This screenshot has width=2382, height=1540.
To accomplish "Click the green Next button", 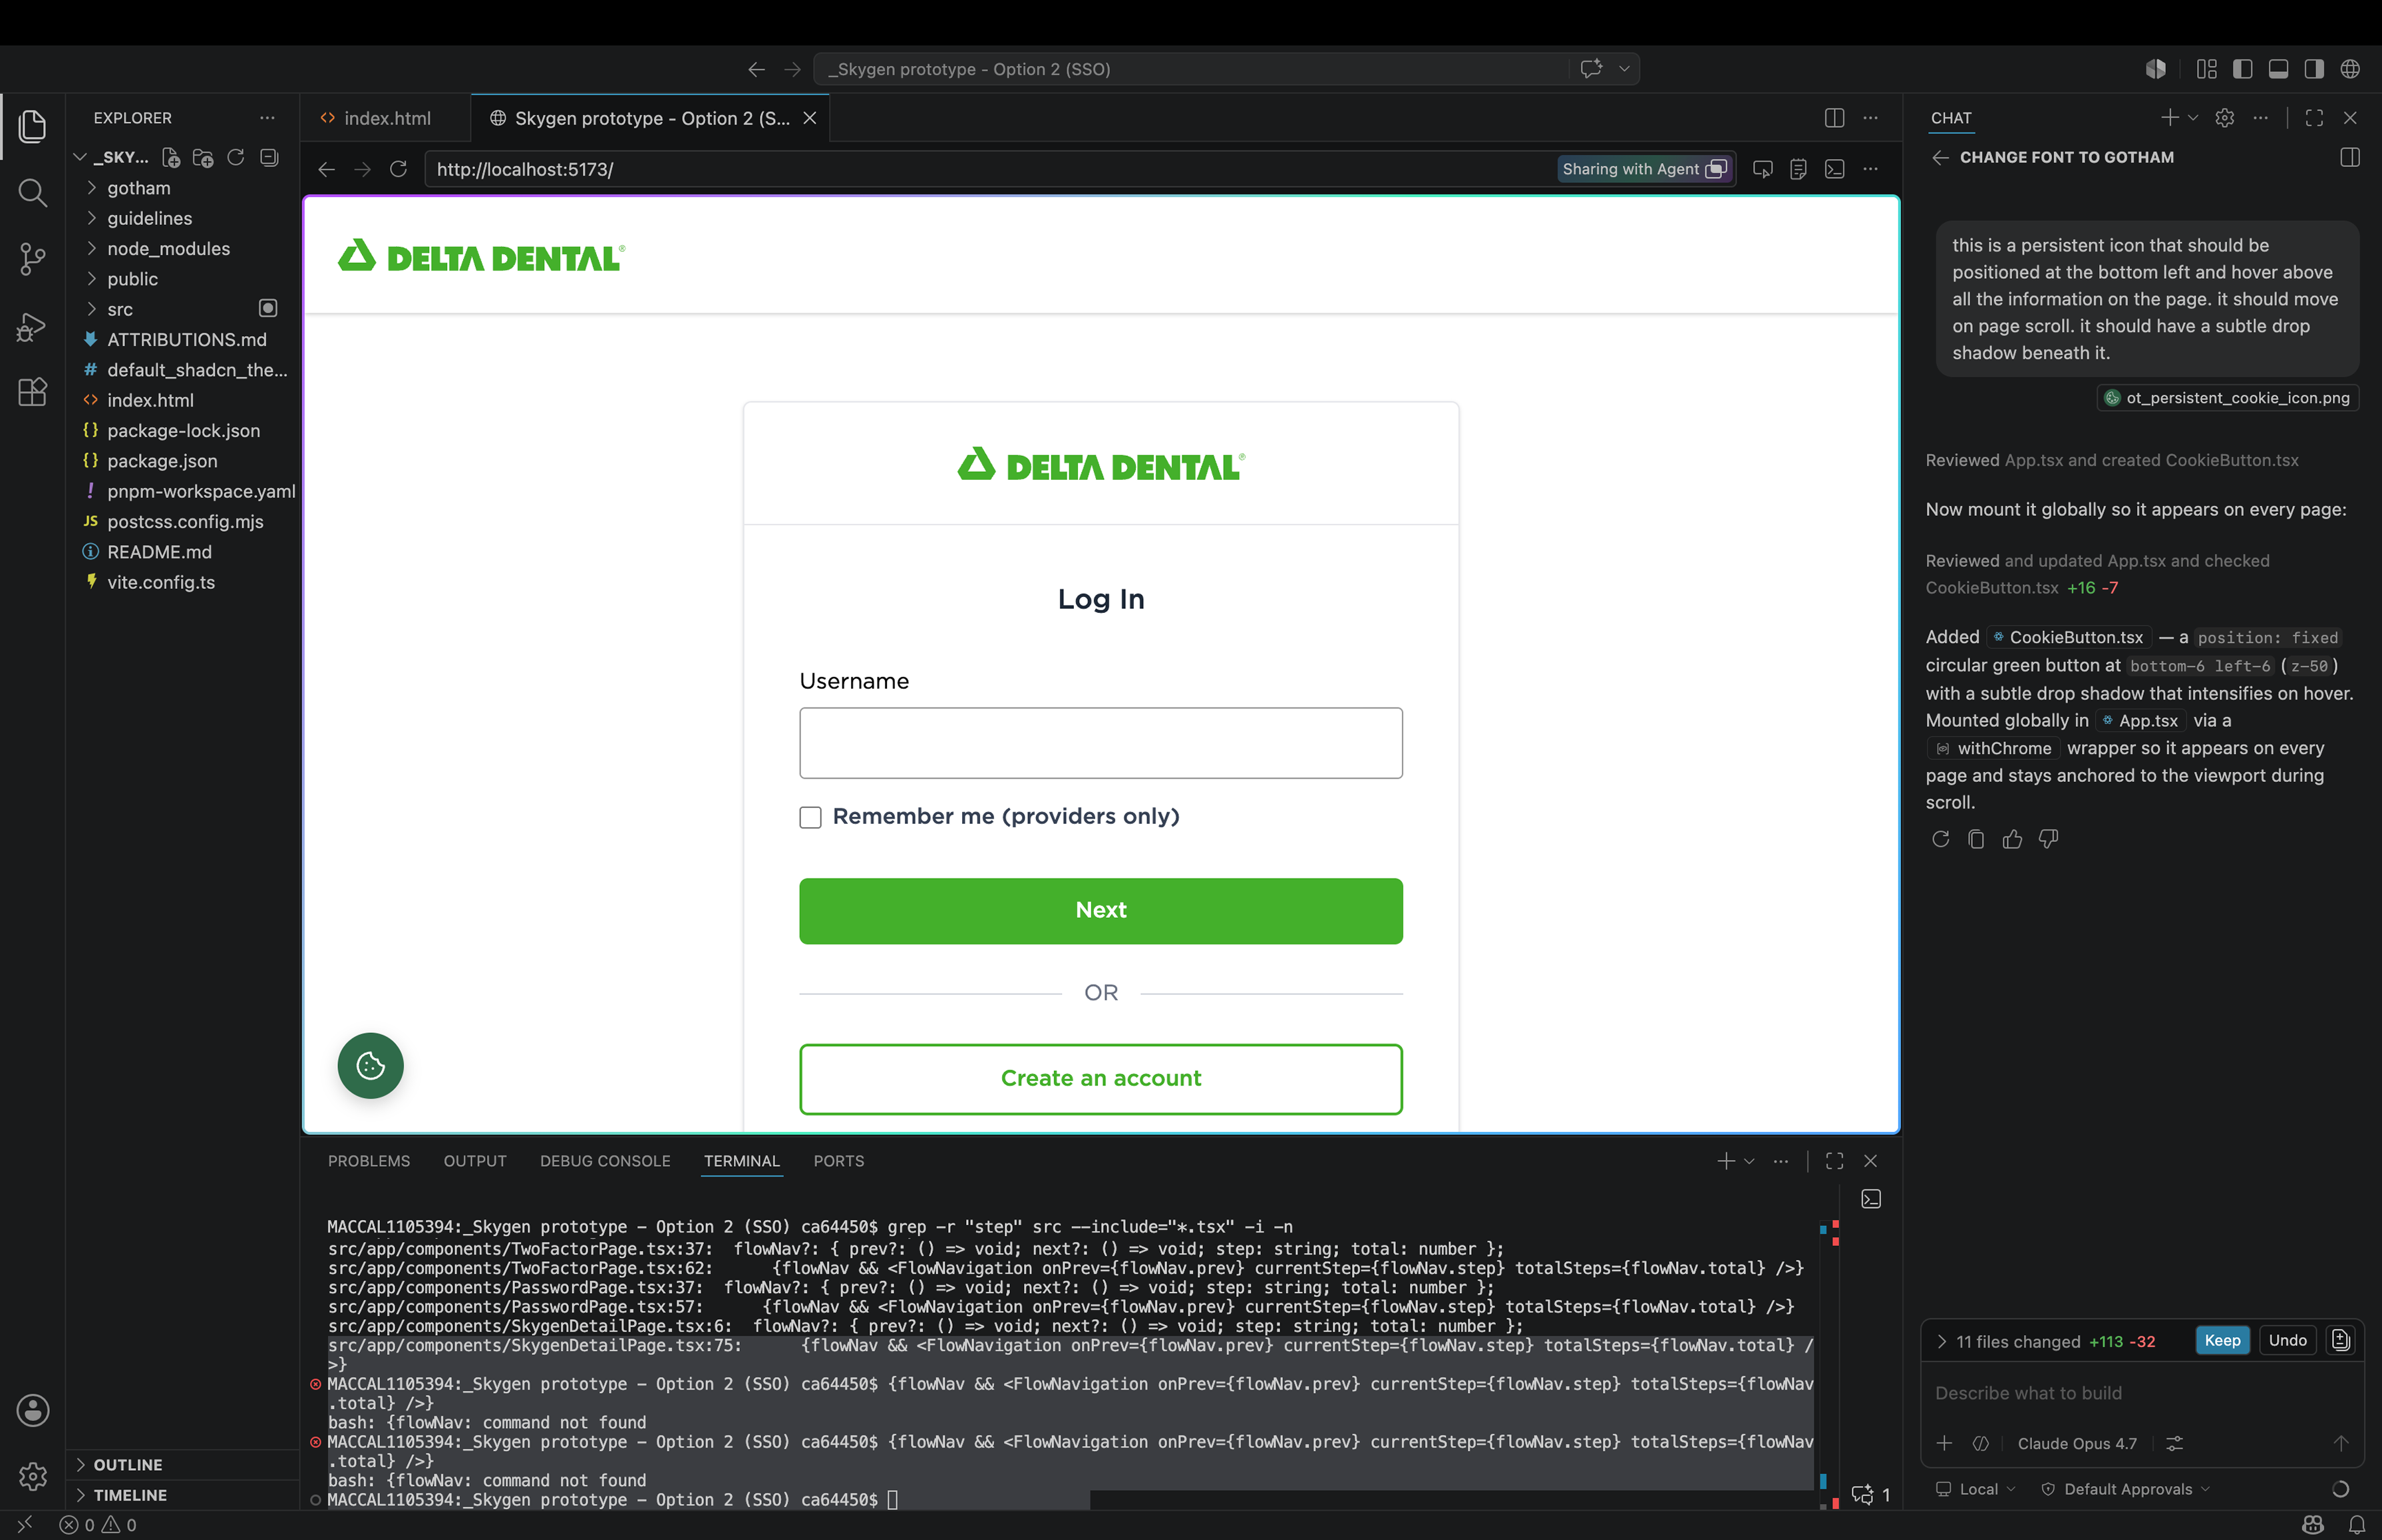I will [1101, 911].
